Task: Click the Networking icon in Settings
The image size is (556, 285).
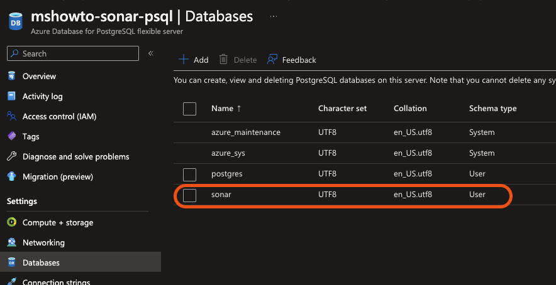Action: click(x=11, y=242)
